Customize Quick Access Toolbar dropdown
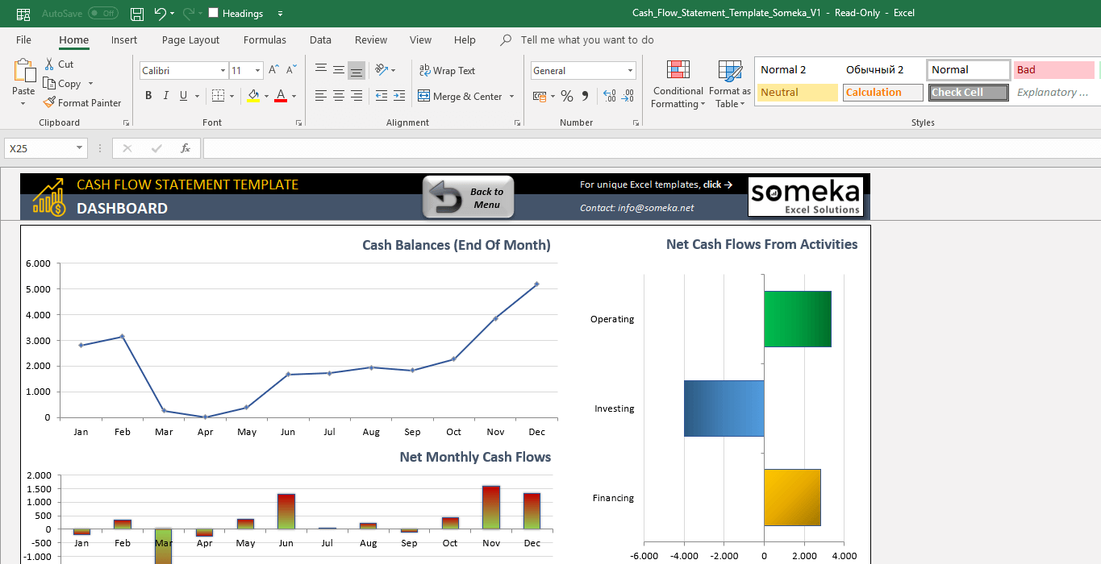 [x=280, y=14]
